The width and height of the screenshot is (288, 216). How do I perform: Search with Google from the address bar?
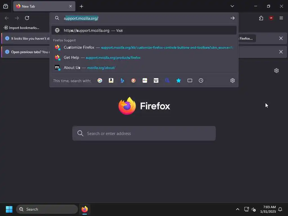tap(100, 80)
